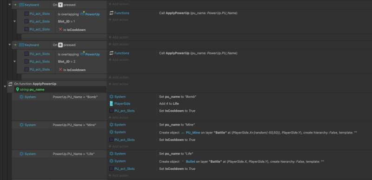
Task: Click green pin icon beside string pu_name
Action: 17,89
